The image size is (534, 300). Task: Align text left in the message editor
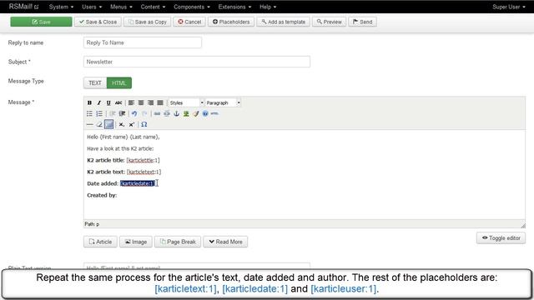coord(131,102)
